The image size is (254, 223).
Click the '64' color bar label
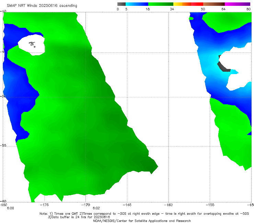pyautogui.click(x=223, y=9)
